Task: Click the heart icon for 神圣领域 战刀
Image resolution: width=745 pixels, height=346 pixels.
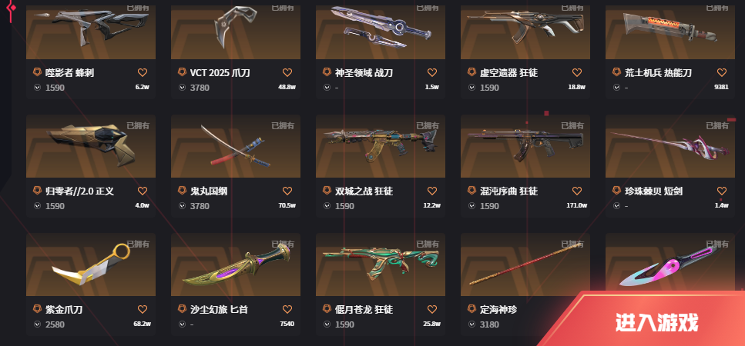Action: (432, 72)
